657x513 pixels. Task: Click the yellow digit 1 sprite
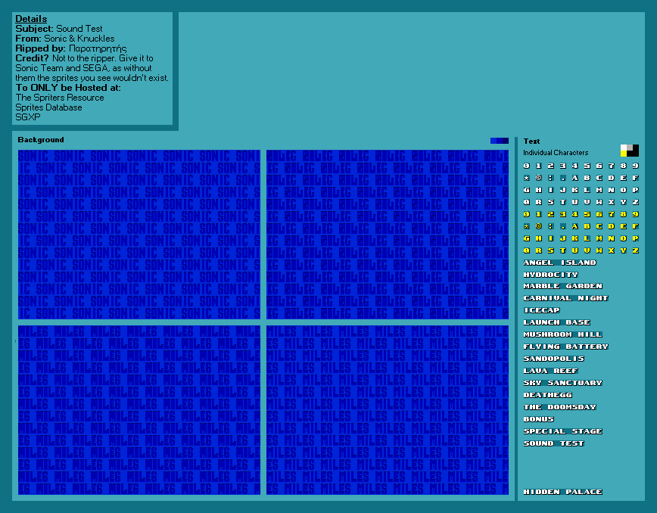click(539, 214)
